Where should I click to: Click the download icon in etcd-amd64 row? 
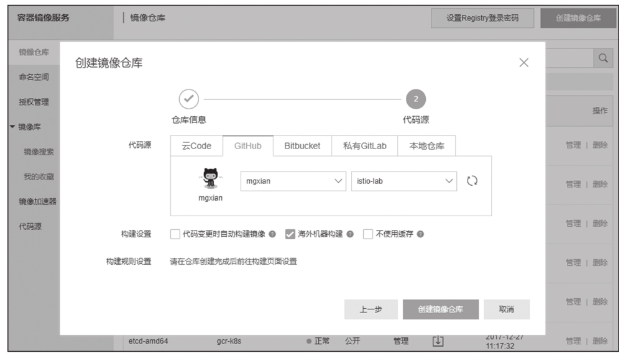[x=438, y=340]
